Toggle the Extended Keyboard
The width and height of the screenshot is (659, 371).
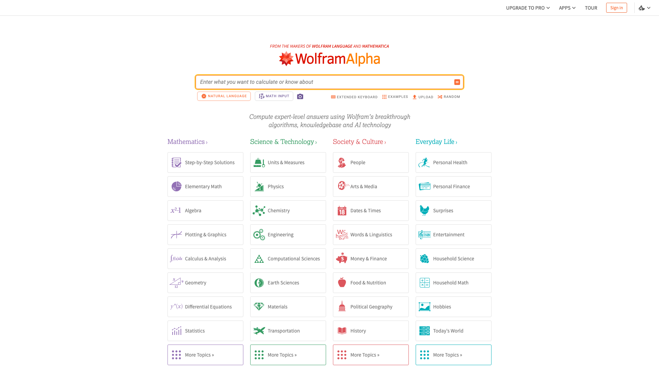(354, 97)
